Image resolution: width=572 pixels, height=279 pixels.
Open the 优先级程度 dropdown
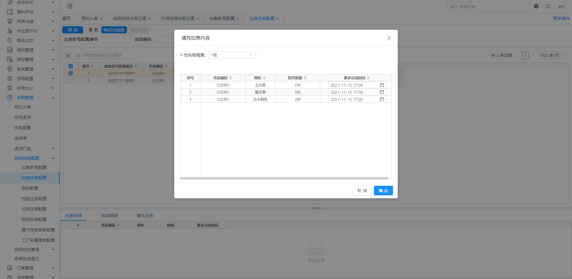(232, 55)
